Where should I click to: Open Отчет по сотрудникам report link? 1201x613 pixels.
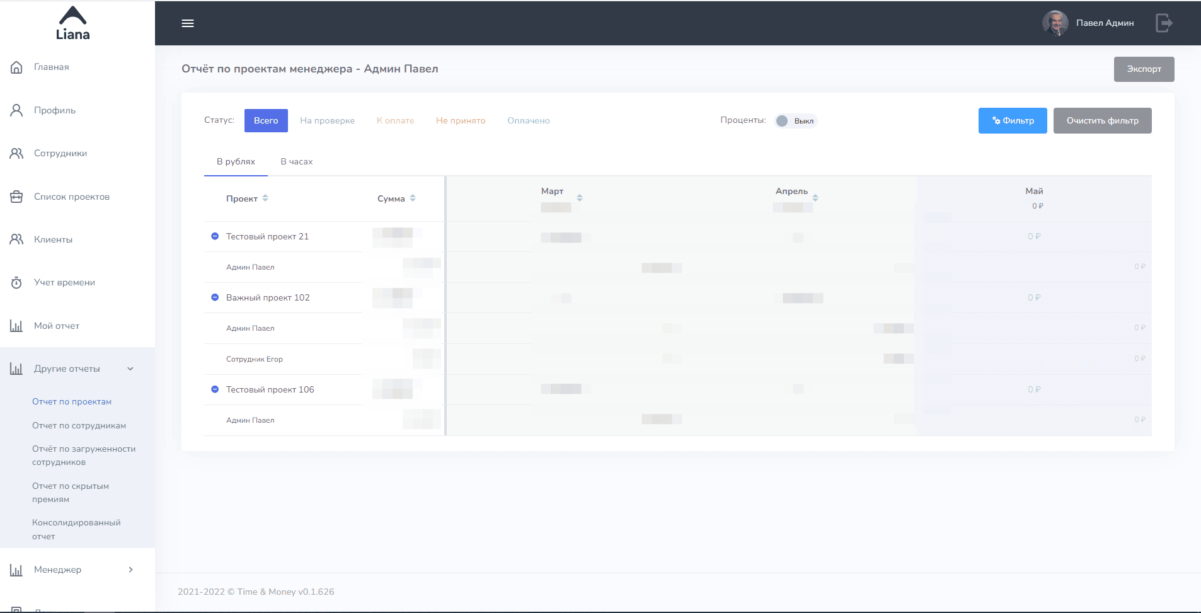pyautogui.click(x=79, y=426)
